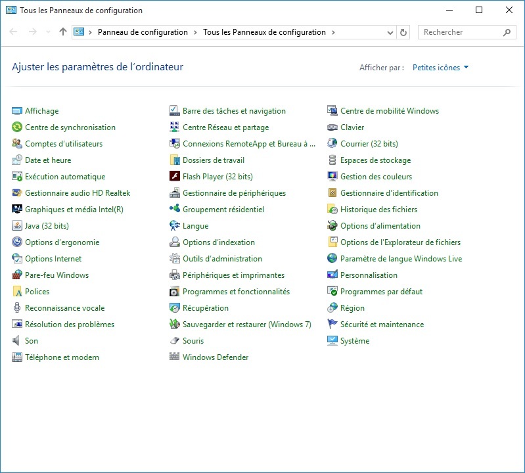Viewport: 525px width, 473px height.
Task: Click the Windows Defender wall icon
Action: pyautogui.click(x=174, y=357)
